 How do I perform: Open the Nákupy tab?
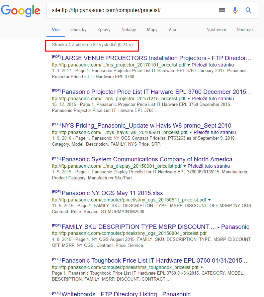click(x=129, y=29)
